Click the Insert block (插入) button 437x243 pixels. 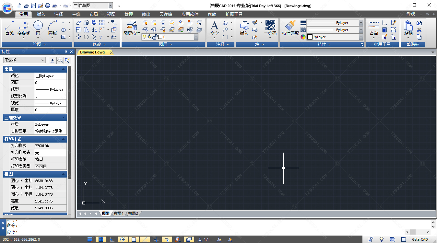pos(244,29)
